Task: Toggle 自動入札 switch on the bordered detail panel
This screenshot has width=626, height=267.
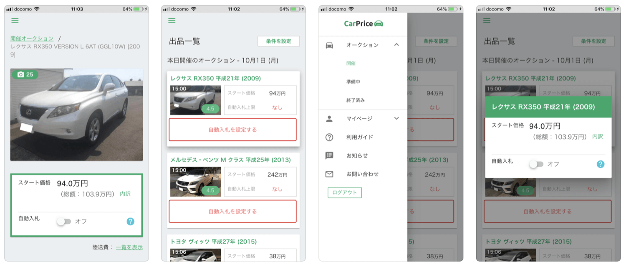Action: (x=64, y=222)
